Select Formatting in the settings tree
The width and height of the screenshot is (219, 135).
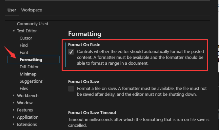[x=31, y=60]
